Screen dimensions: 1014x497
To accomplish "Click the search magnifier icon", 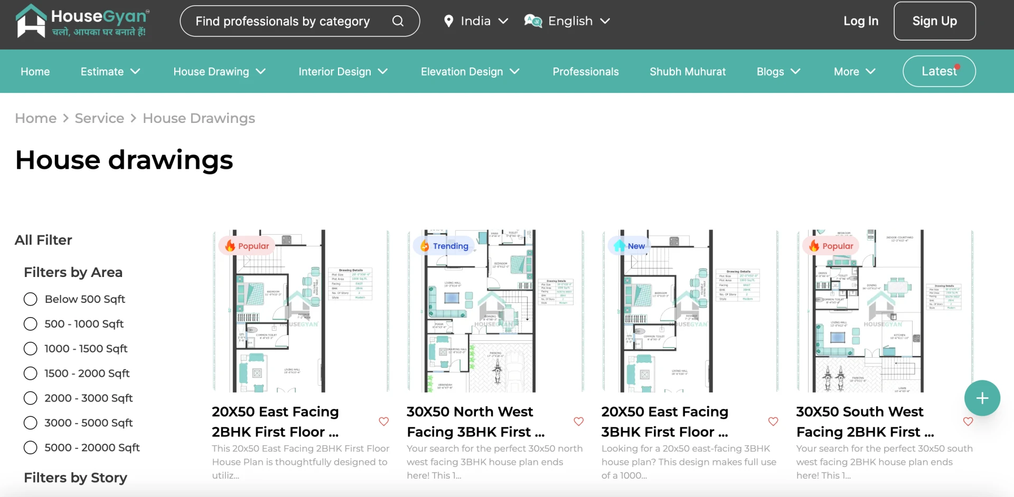I will pyautogui.click(x=398, y=21).
